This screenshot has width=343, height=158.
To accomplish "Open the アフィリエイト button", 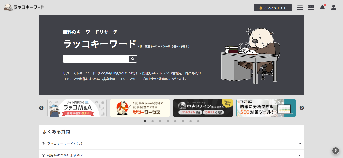I will [x=273, y=8].
